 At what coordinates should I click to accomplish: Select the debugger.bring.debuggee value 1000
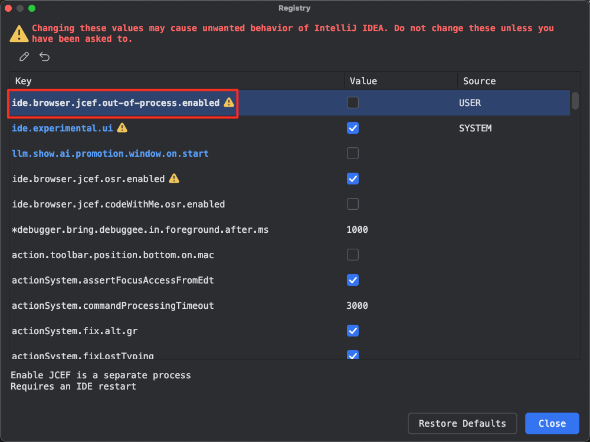pyautogui.click(x=358, y=229)
